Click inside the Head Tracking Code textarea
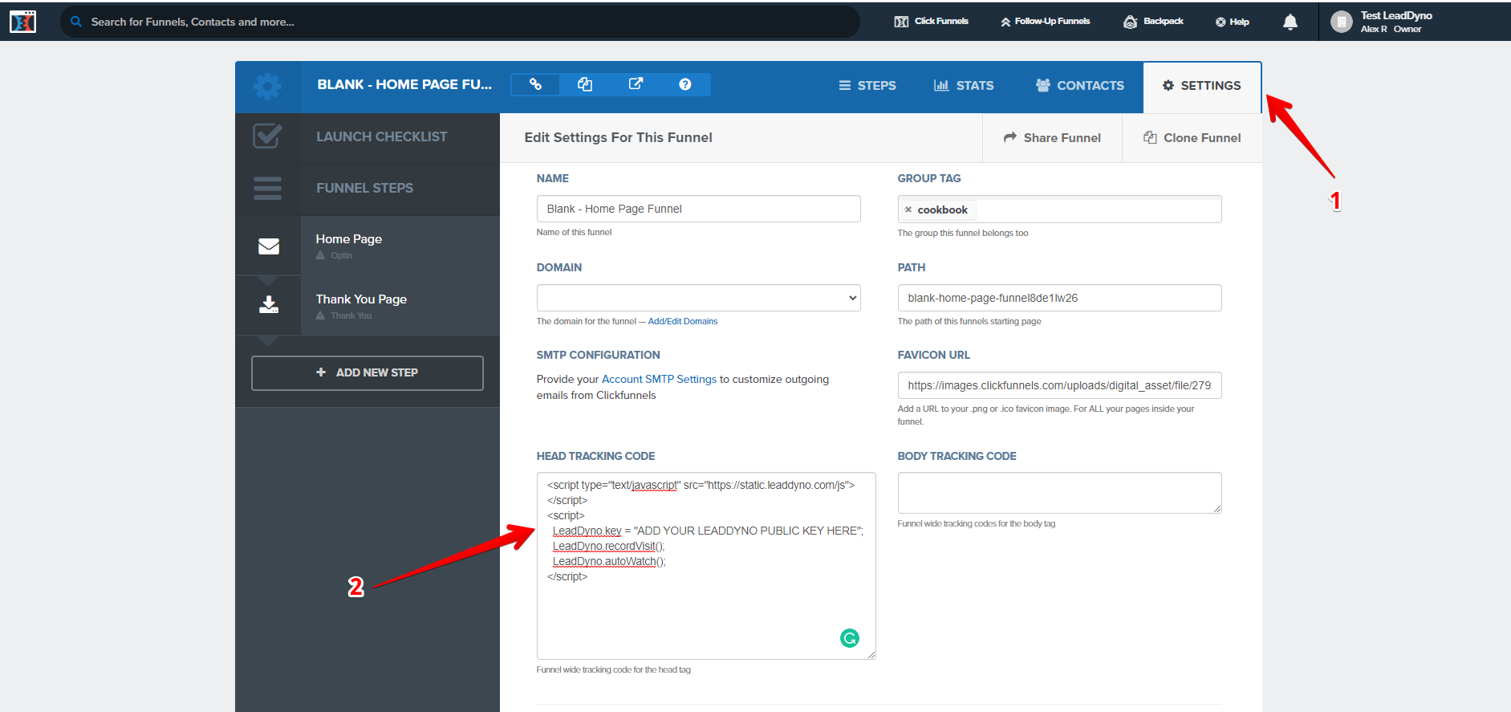1511x712 pixels. click(706, 566)
